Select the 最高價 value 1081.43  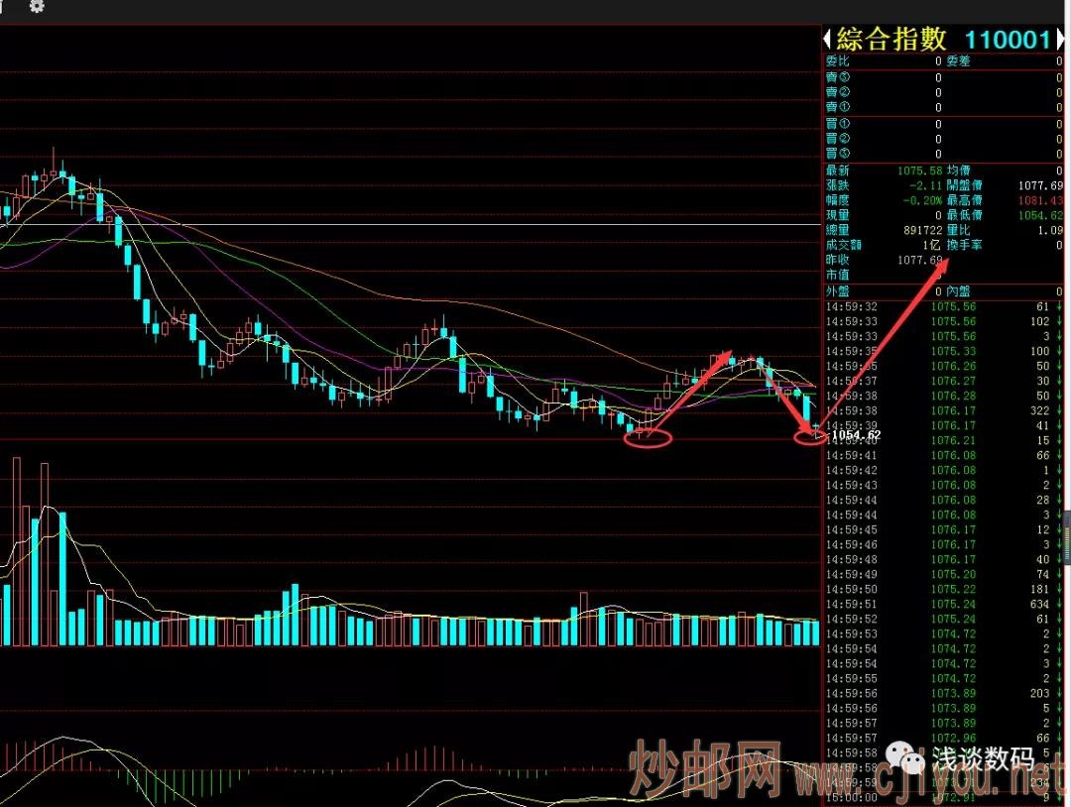click(x=1040, y=200)
